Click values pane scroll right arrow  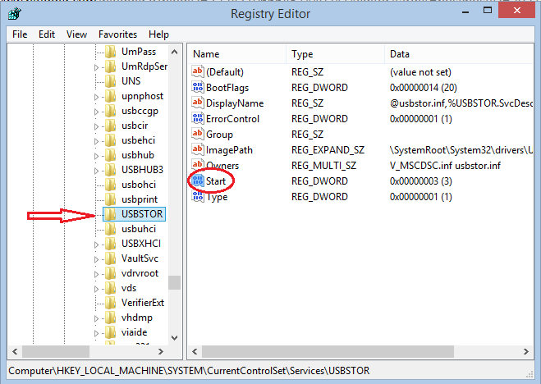coord(526,352)
